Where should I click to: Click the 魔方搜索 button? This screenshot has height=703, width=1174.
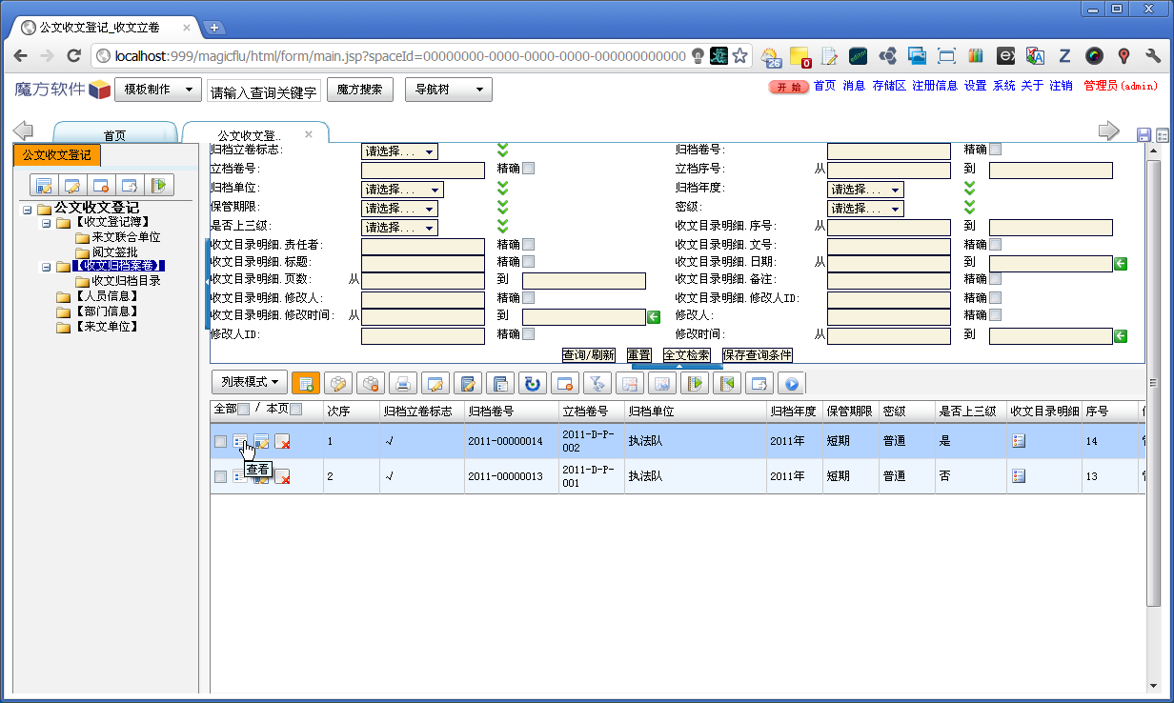coord(360,90)
